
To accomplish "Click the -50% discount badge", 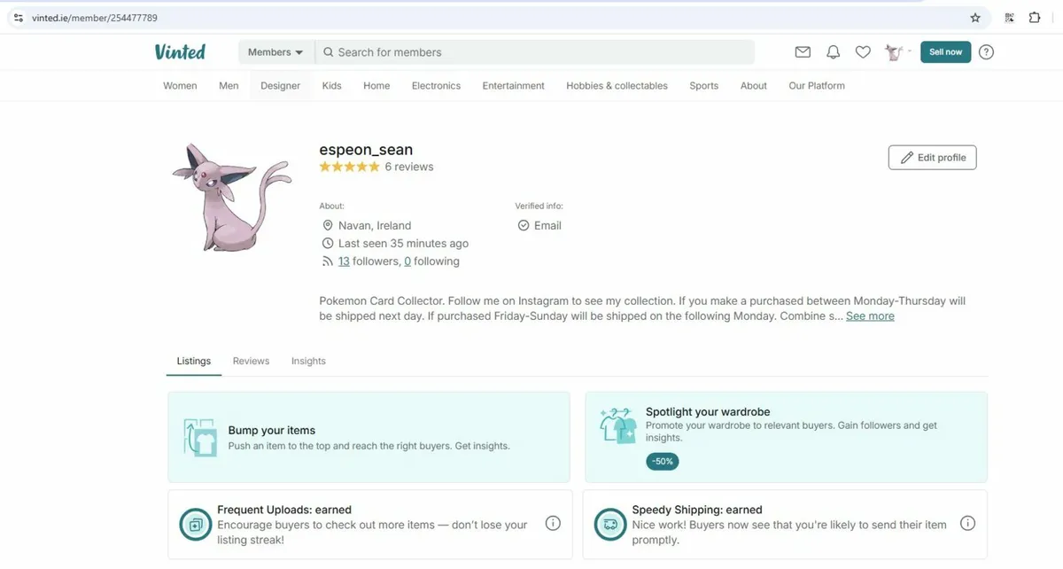I will pos(663,461).
